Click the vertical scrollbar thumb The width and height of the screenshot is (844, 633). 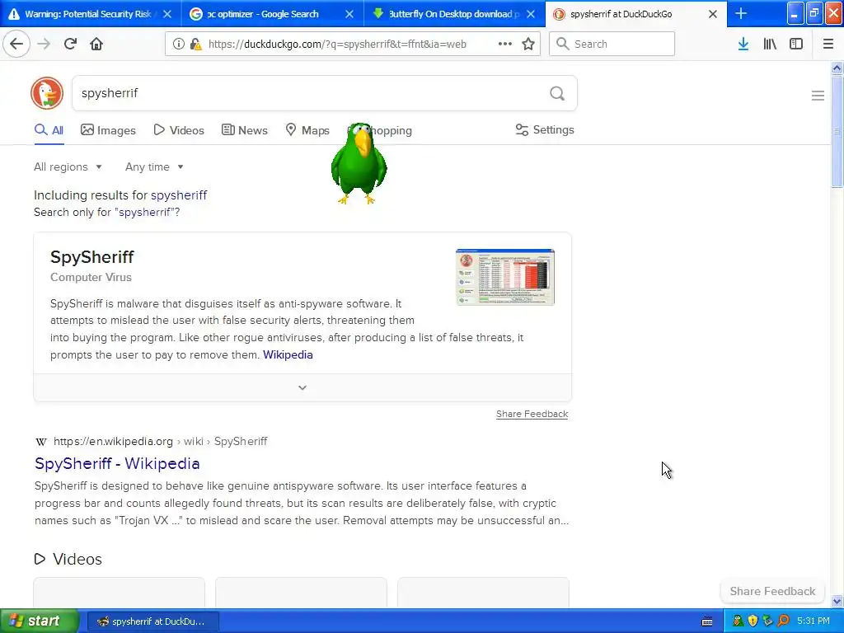click(837, 131)
